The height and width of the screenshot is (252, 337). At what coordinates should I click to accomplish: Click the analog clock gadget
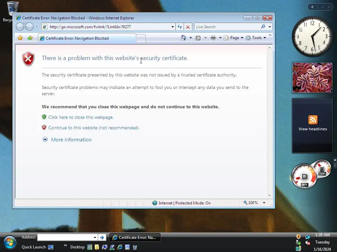[x=312, y=36]
